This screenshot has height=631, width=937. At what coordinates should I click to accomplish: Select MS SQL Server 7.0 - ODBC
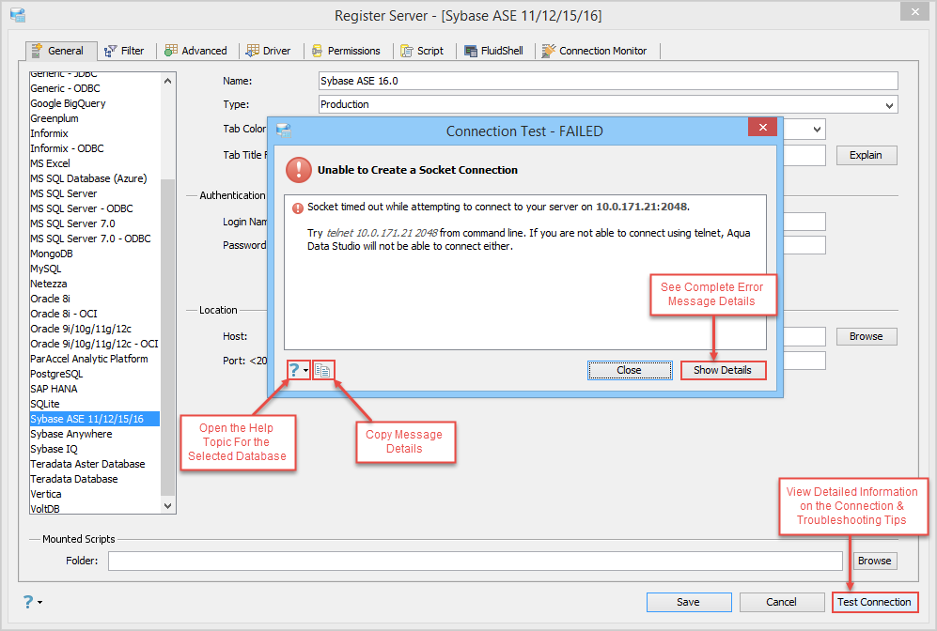click(x=90, y=239)
